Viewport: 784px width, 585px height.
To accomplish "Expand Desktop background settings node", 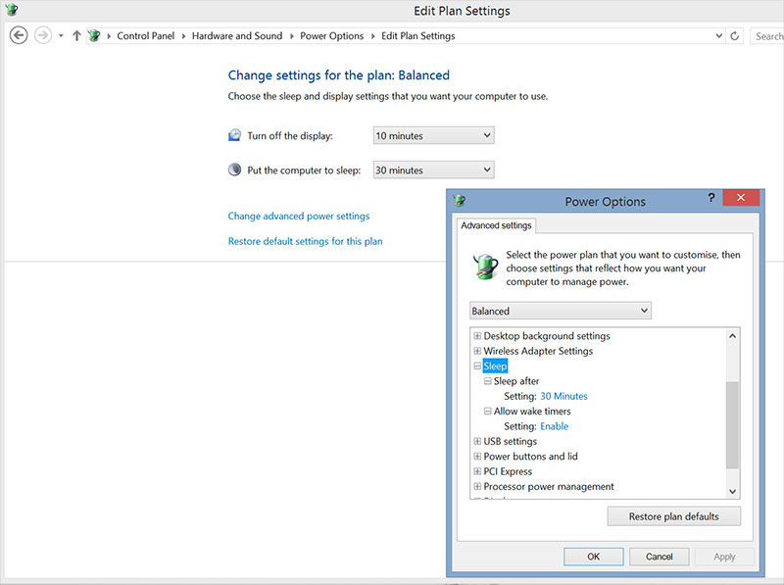I will (477, 336).
